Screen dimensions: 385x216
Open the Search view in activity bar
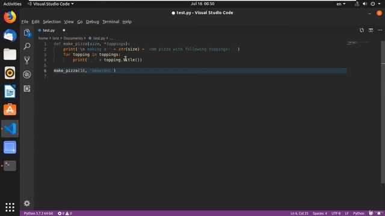click(x=27, y=46)
